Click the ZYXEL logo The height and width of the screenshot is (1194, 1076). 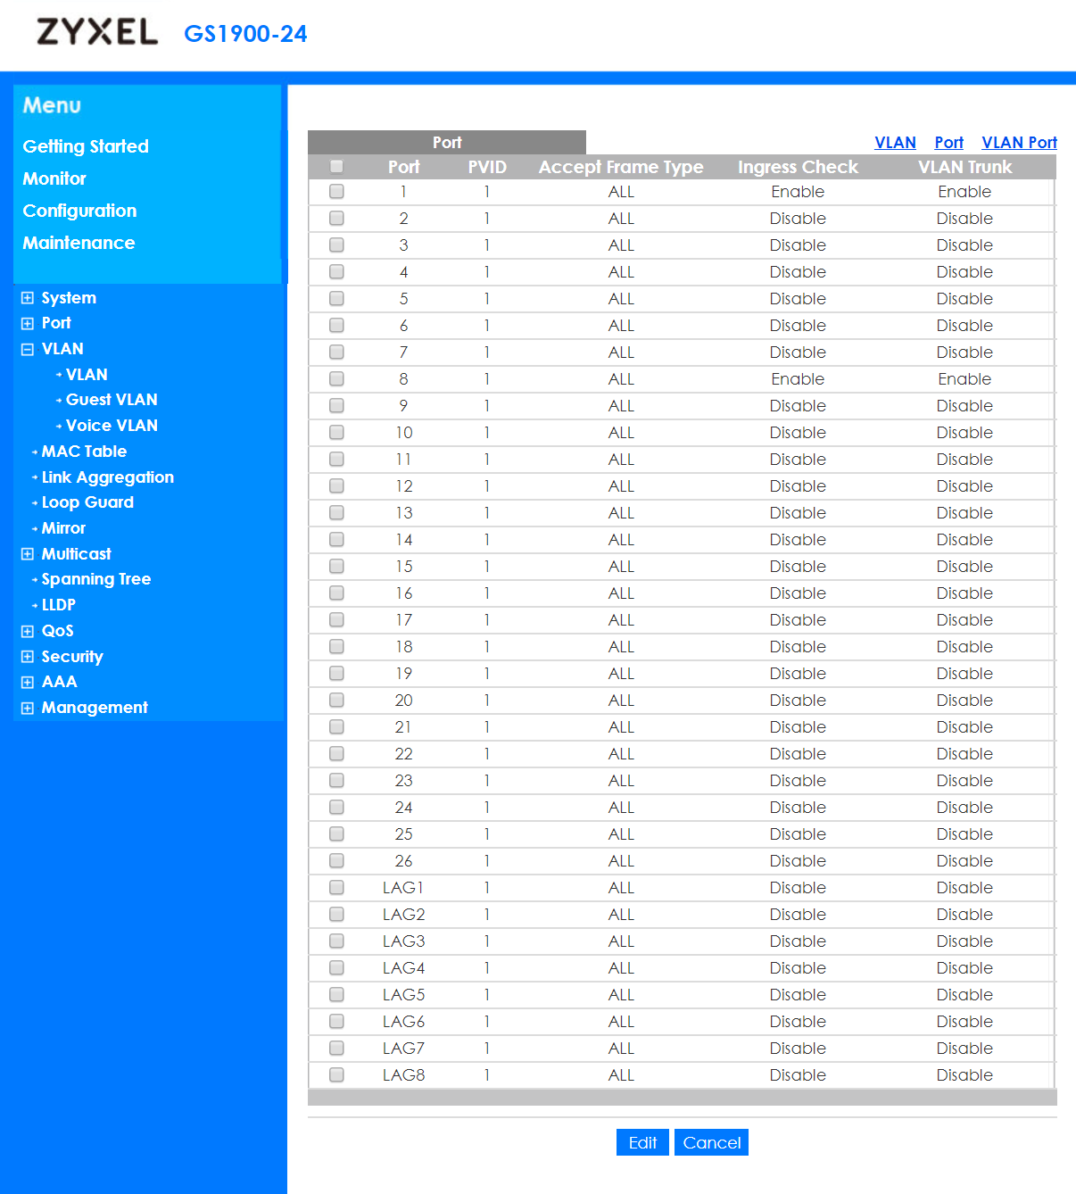click(x=97, y=32)
